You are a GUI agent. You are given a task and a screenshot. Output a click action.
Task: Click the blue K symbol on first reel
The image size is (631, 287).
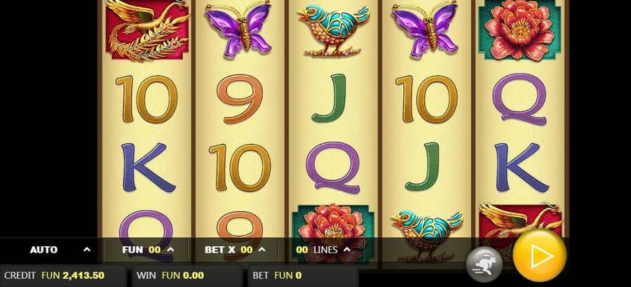coord(149,168)
